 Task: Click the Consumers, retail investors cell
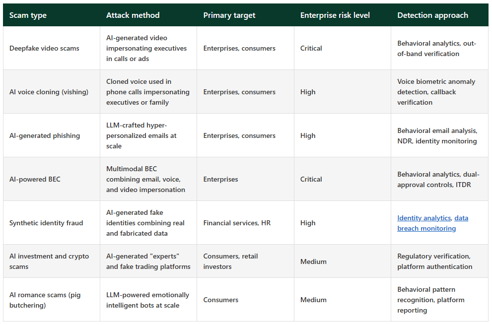(x=230, y=261)
